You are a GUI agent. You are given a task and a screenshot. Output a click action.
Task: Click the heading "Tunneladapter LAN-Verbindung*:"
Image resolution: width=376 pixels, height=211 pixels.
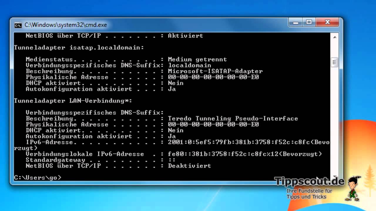click(73, 101)
